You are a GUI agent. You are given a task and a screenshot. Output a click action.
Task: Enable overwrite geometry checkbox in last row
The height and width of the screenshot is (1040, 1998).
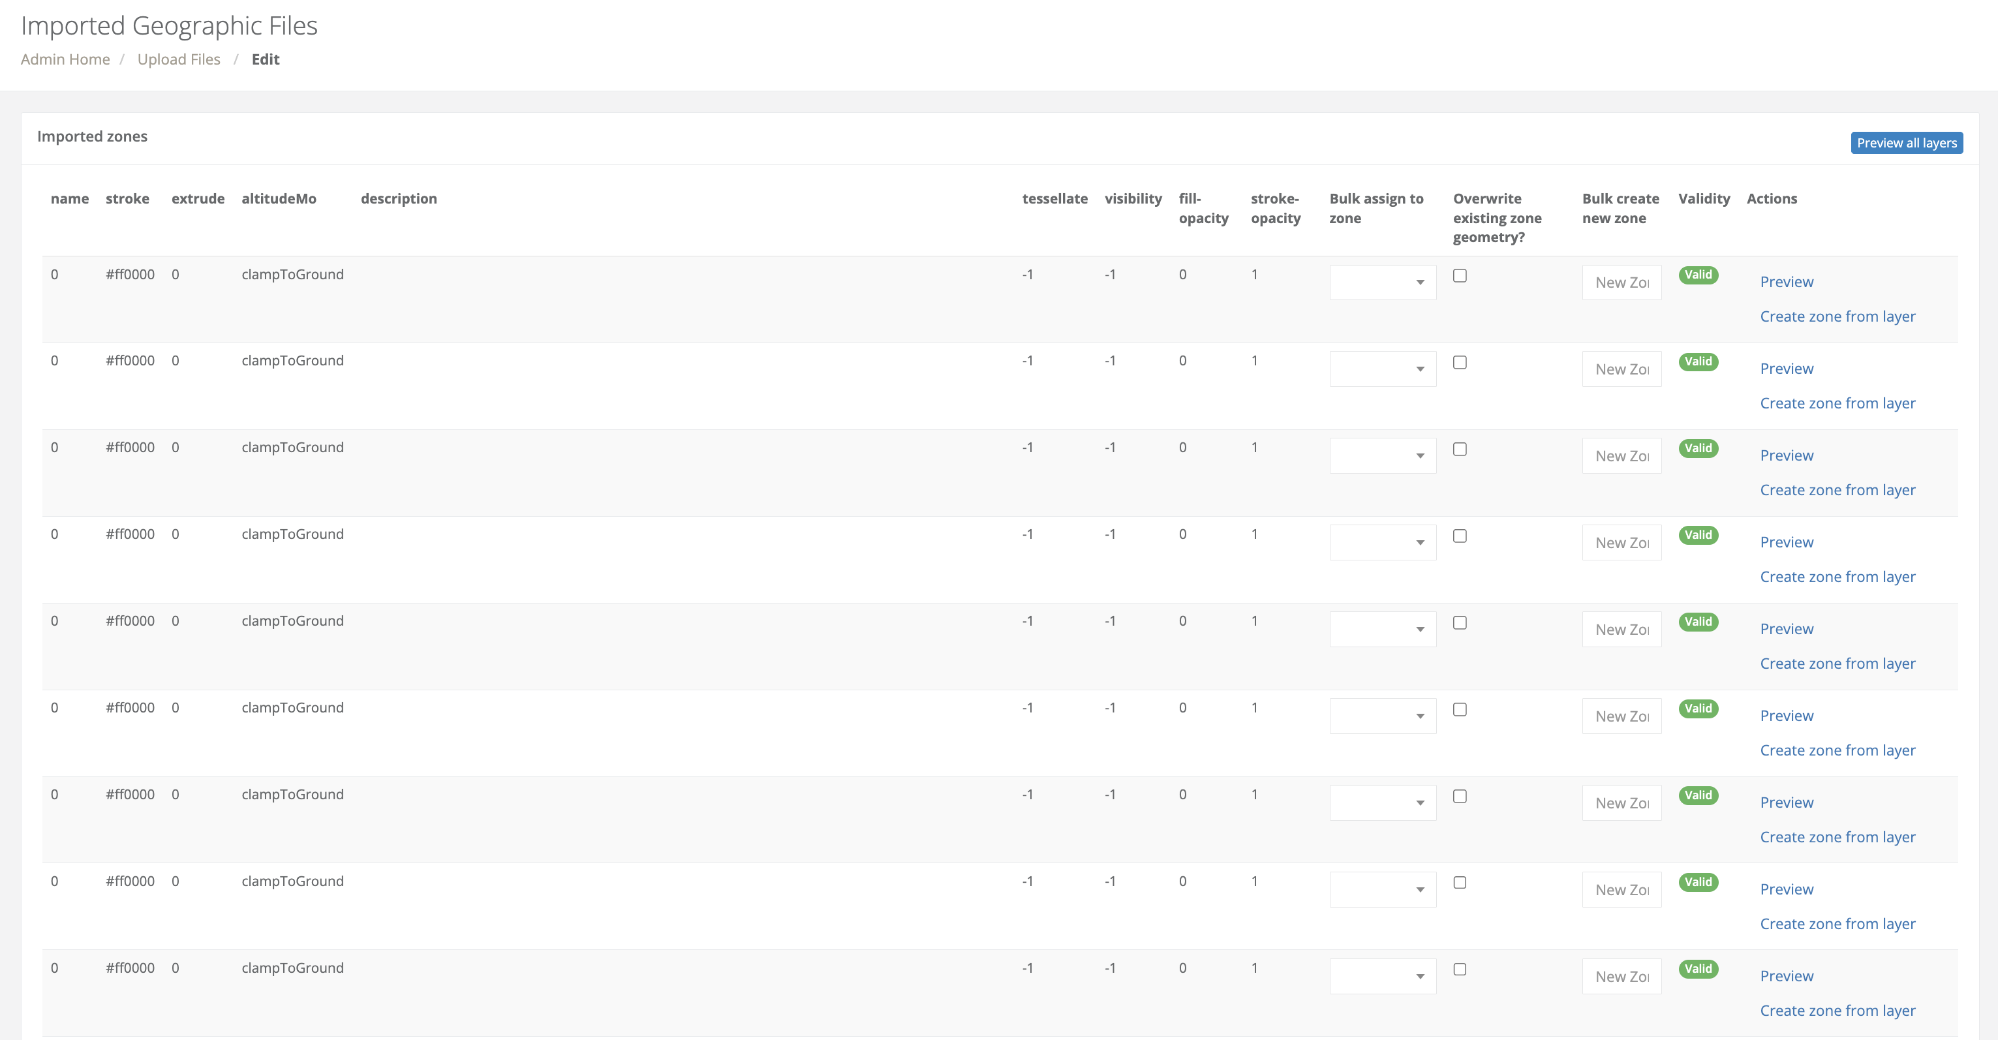[x=1460, y=969]
